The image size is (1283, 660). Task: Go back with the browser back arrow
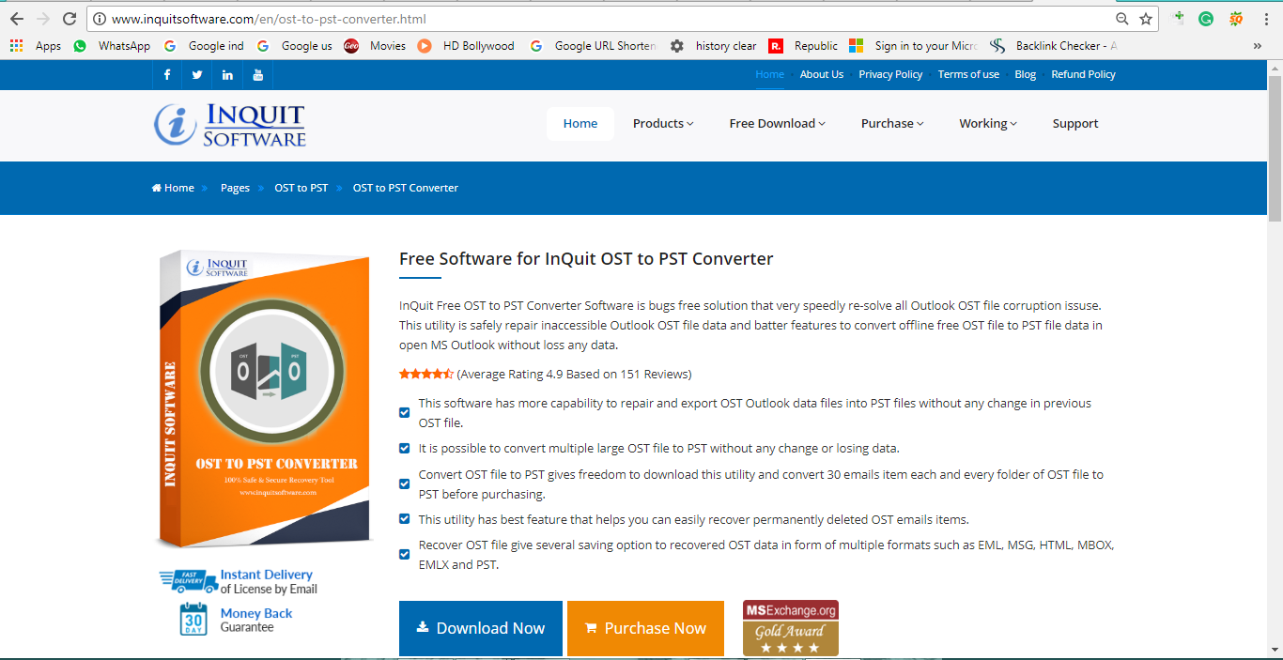click(16, 19)
